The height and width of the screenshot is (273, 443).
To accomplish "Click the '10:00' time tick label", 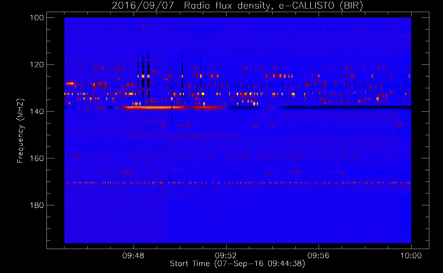I will 411,256.
